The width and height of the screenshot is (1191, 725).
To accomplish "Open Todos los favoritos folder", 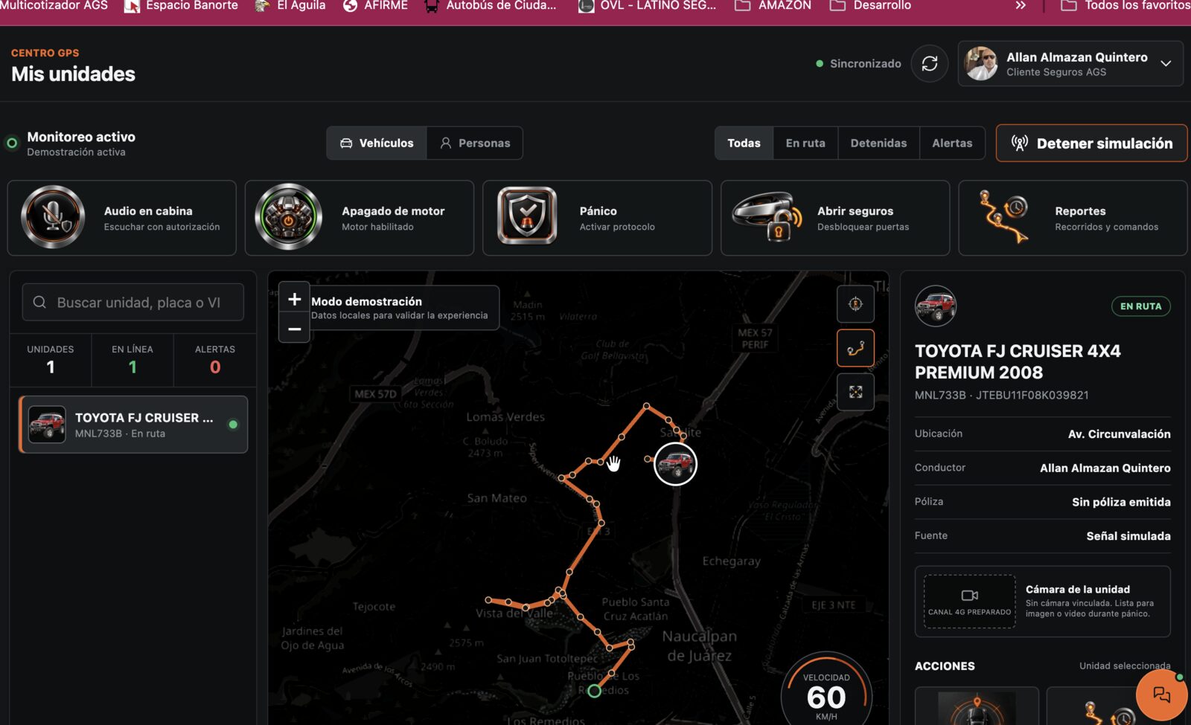I will [1125, 6].
